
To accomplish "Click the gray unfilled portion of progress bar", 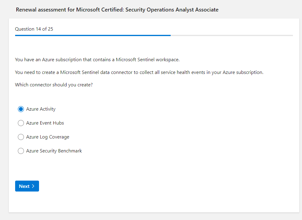I will [231, 35].
